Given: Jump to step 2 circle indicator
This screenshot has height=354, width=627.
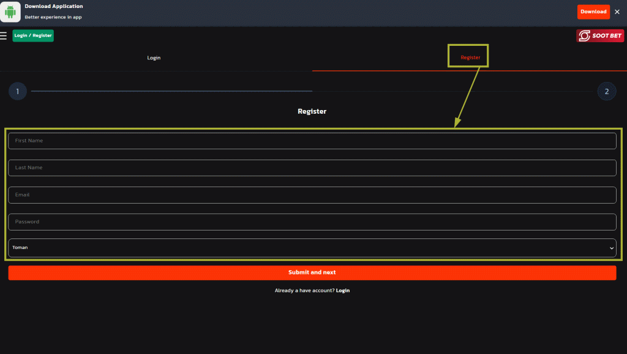Looking at the screenshot, I should pyautogui.click(x=606, y=92).
